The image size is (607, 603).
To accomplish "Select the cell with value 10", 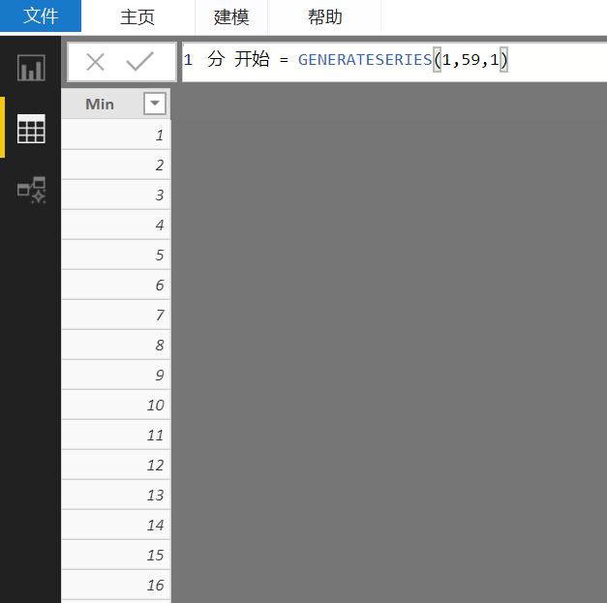I will pos(116,405).
